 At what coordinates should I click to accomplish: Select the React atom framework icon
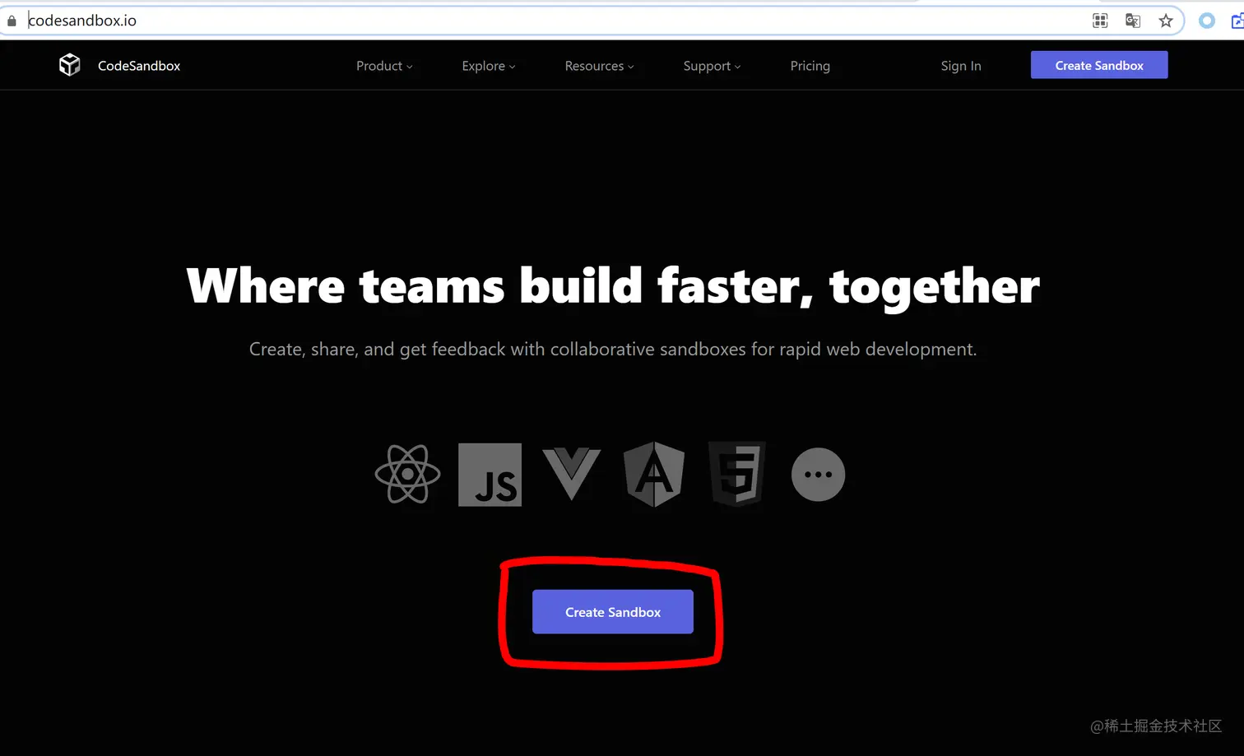[407, 474]
